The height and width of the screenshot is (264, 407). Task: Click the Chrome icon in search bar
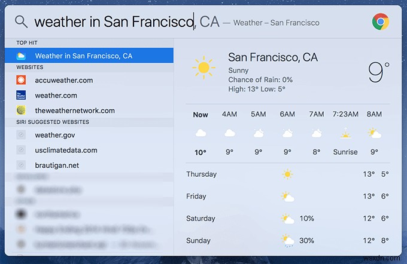pos(380,22)
